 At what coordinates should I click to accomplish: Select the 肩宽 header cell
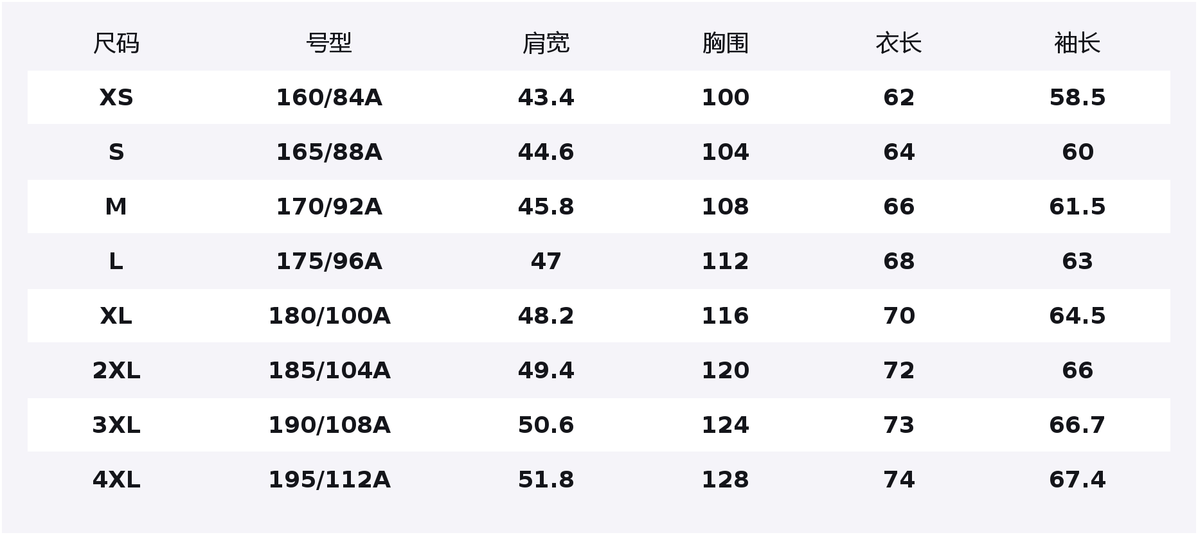tap(546, 44)
